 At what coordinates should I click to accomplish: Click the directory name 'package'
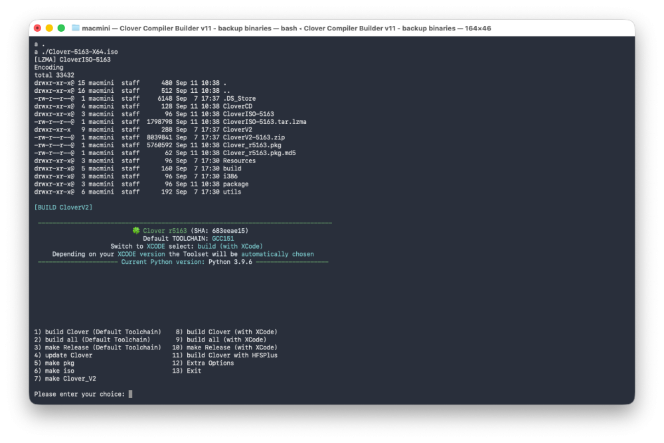click(x=236, y=184)
